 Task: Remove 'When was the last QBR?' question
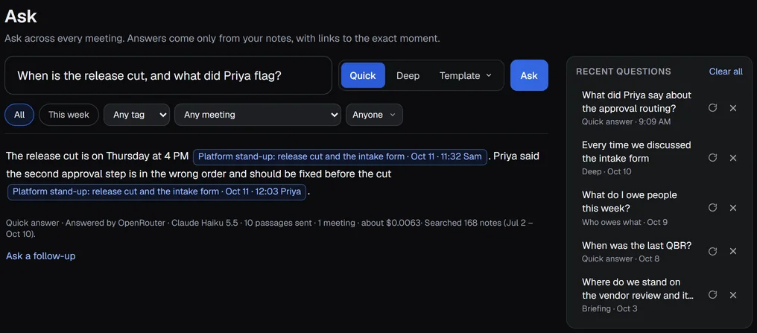(x=733, y=252)
